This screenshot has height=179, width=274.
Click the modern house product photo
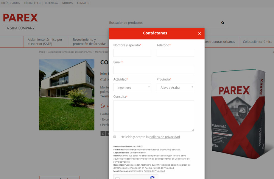67,95
